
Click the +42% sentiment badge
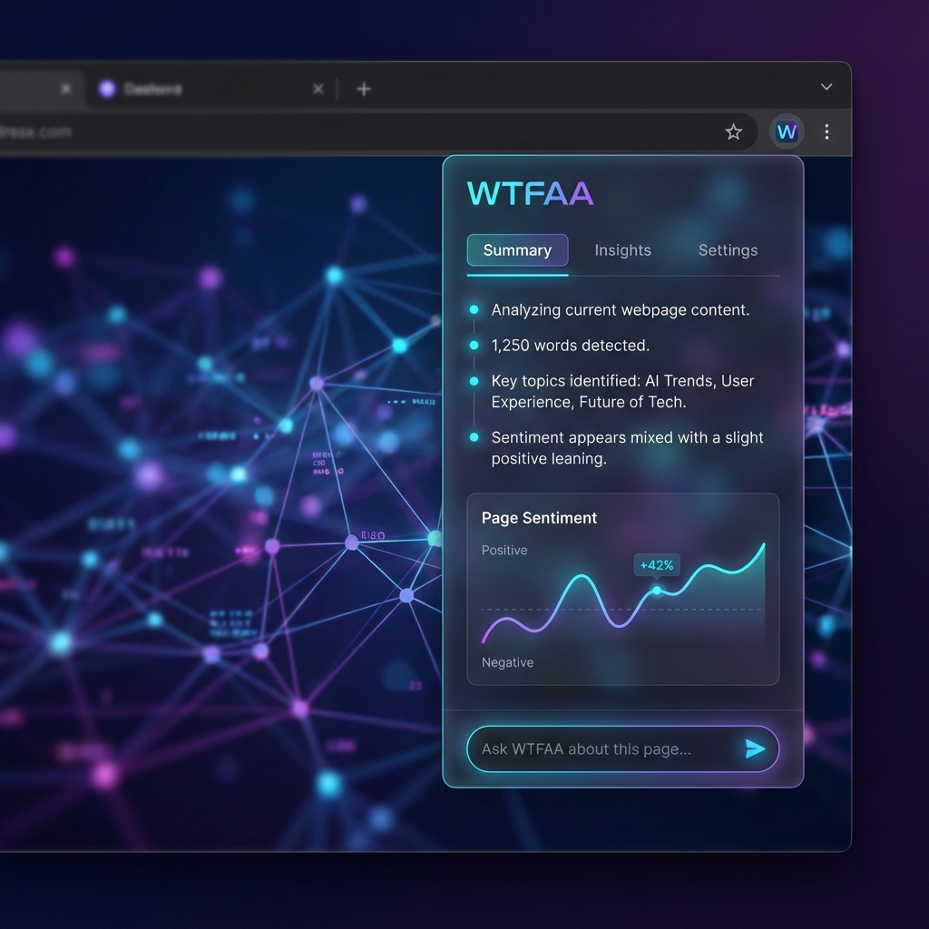coord(656,564)
